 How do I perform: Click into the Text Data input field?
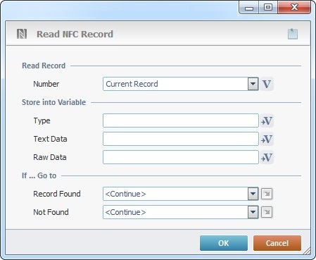click(x=181, y=139)
